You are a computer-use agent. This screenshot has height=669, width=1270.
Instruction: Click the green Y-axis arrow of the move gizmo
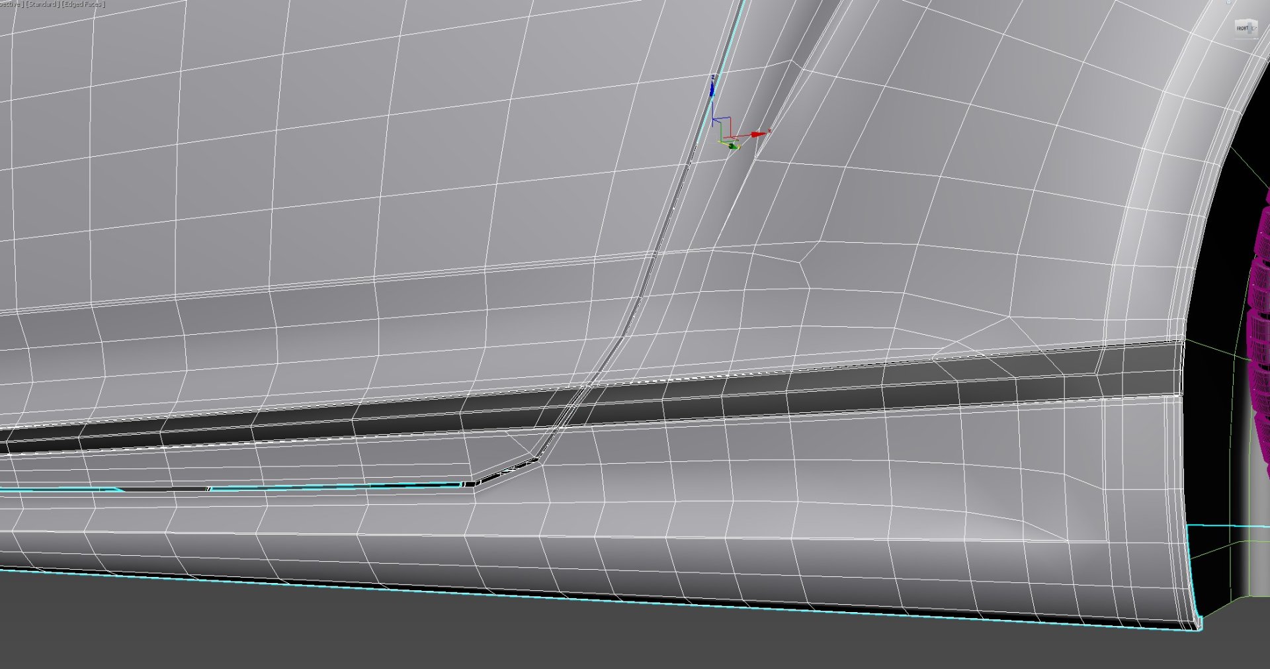(731, 146)
